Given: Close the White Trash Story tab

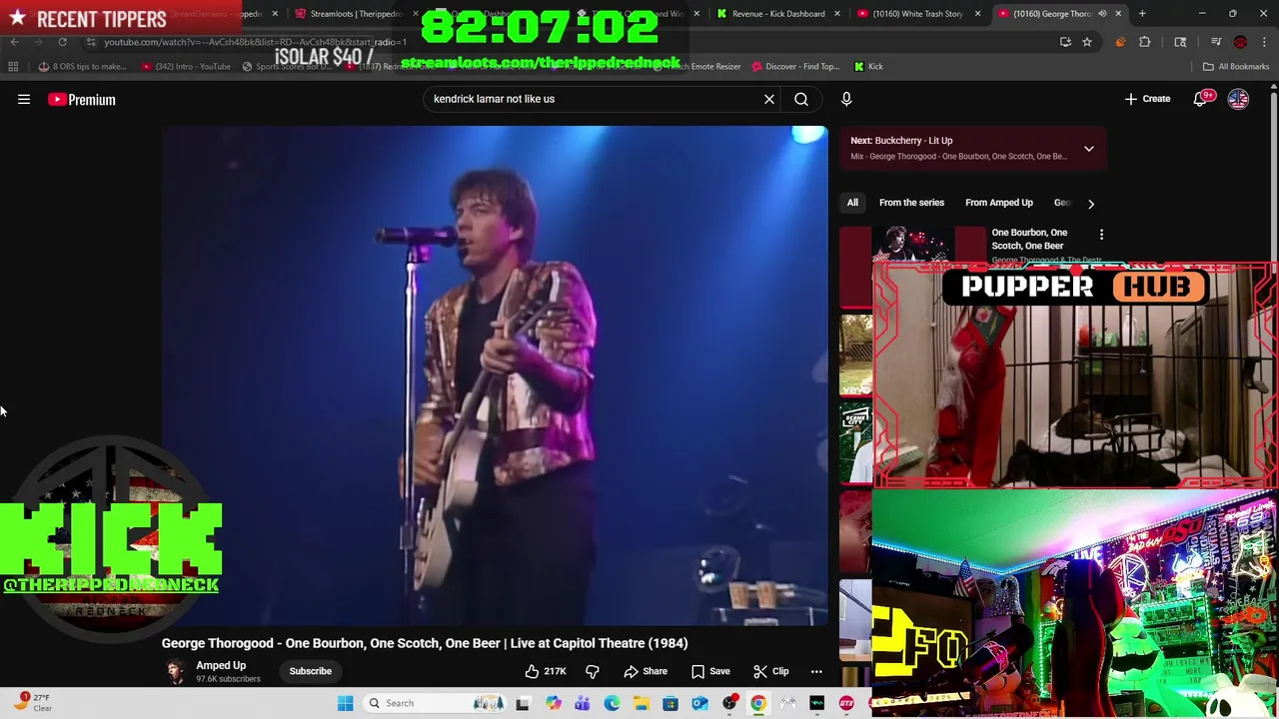Looking at the screenshot, I should 977,14.
